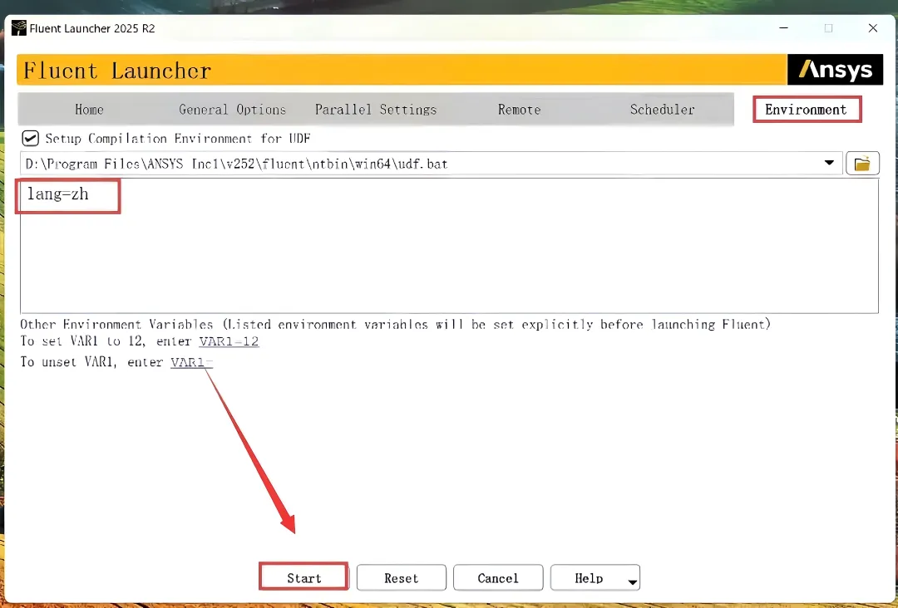The image size is (898, 608).
Task: Open the folder browse icon for udf.bat
Action: point(862,164)
